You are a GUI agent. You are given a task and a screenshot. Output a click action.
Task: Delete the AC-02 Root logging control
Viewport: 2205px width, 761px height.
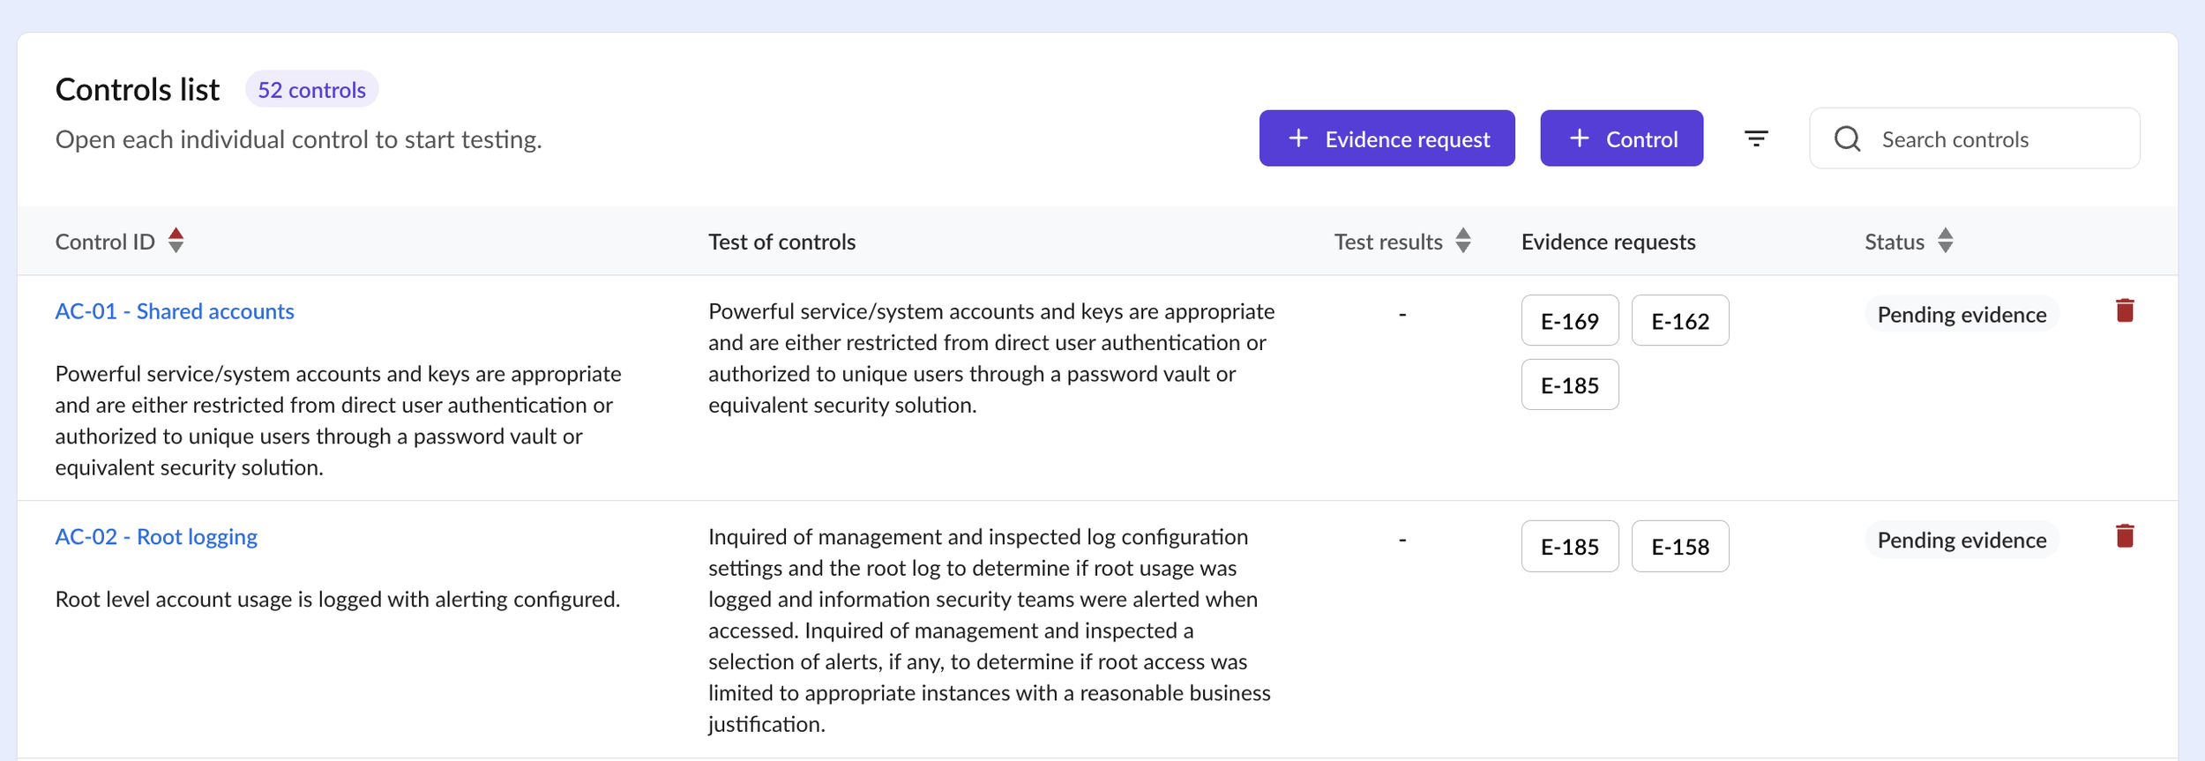click(2125, 536)
